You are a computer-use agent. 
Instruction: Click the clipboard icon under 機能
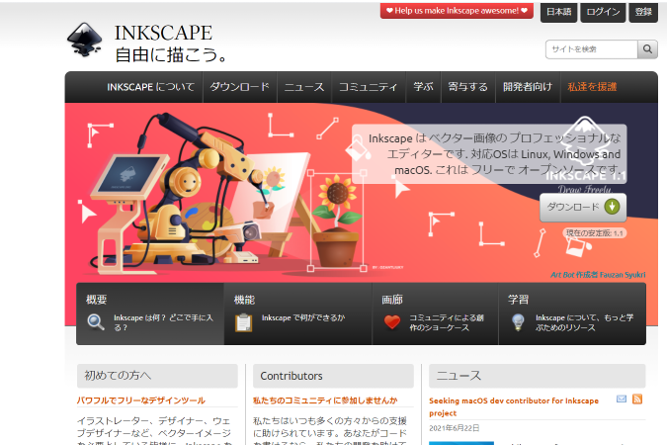[x=244, y=322]
